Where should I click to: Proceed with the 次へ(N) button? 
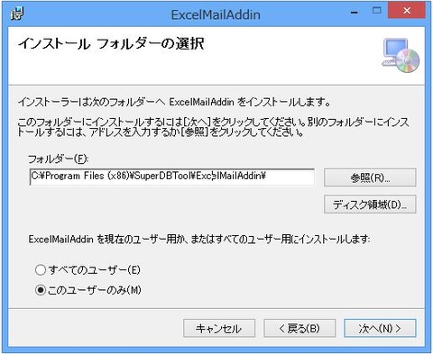click(380, 328)
